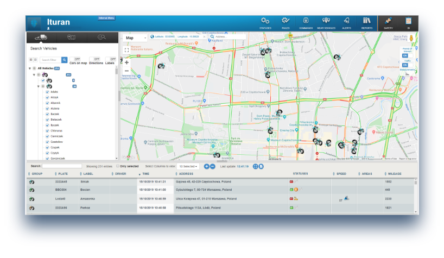Image resolution: width=444 pixels, height=258 pixels.
Task: Zoom out on the map
Action: [x=126, y=71]
